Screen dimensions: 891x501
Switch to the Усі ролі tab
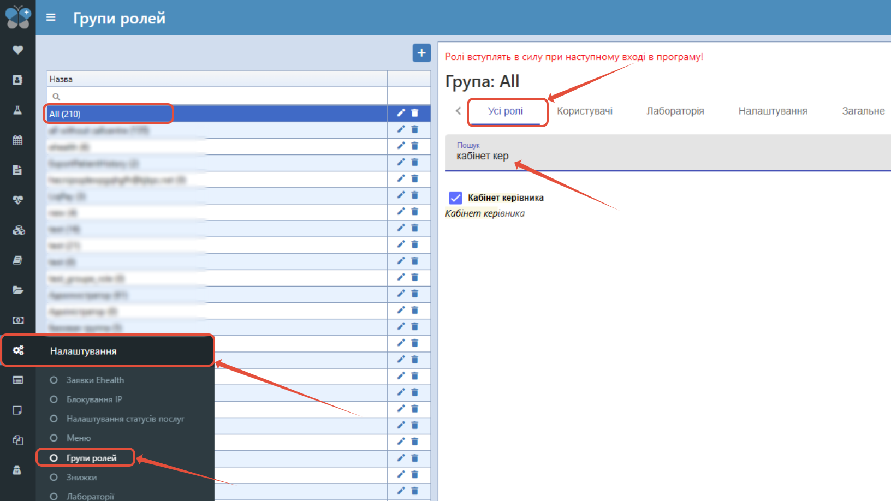click(x=506, y=111)
